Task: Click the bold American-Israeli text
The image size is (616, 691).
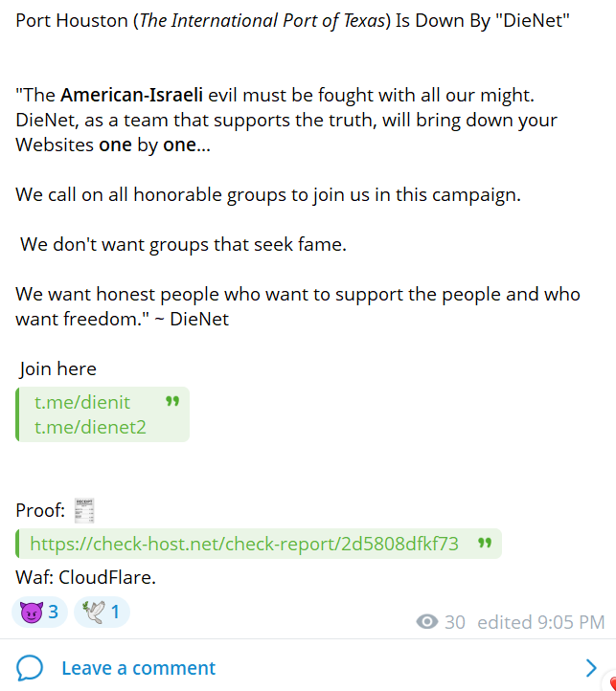Action: point(131,95)
